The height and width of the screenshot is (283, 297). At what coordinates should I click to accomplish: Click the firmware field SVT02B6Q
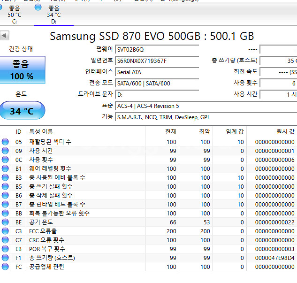pyautogui.click(x=157, y=50)
